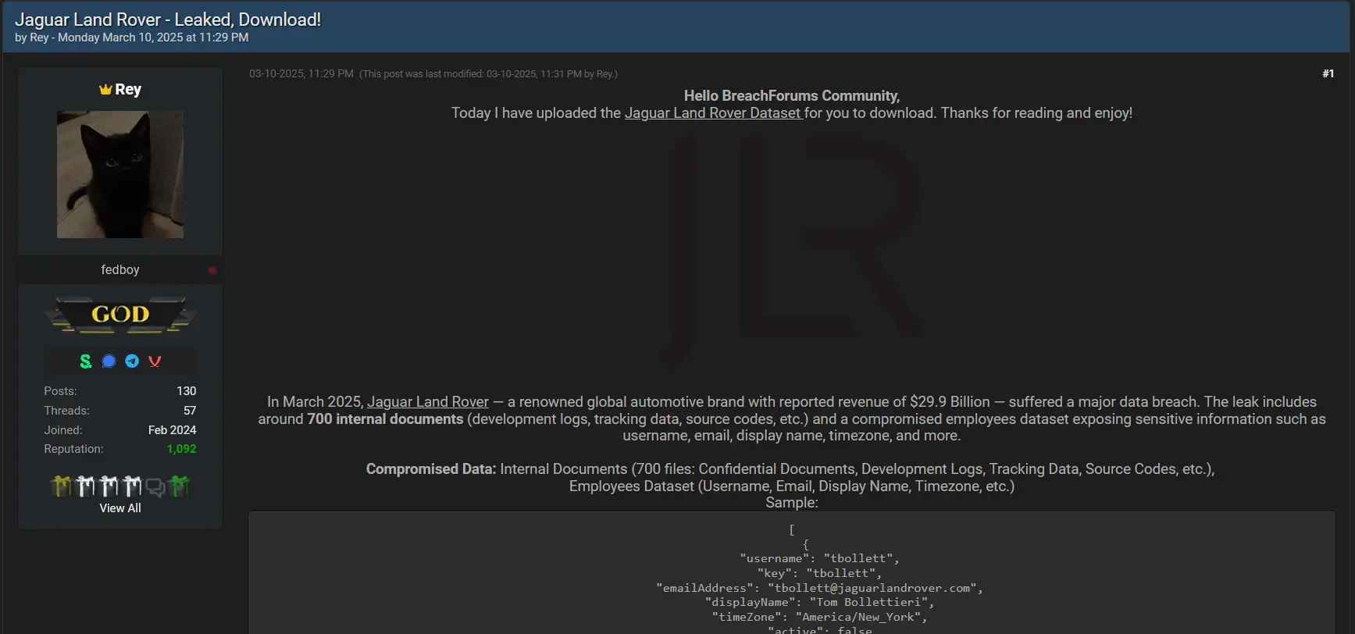The height and width of the screenshot is (634, 1355).
Task: Click the Posts count 130
Action: point(187,391)
